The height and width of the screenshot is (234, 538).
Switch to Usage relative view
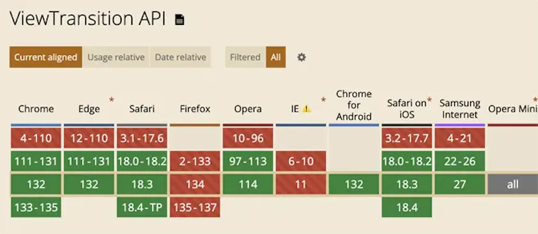116,57
